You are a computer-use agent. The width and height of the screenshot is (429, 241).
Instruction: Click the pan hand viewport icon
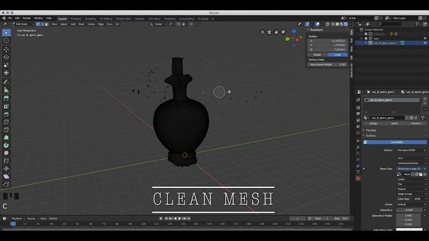coord(276,32)
